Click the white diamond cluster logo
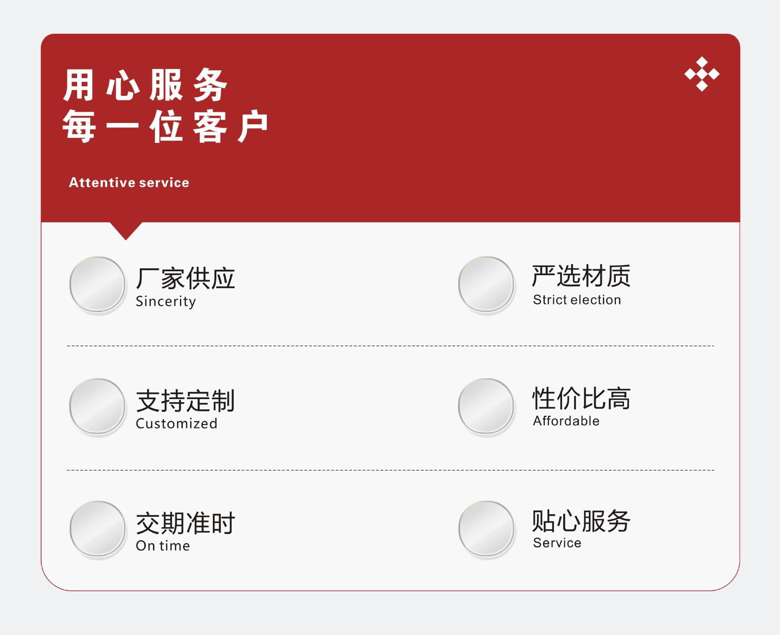Screen dimensions: 780x635 (702, 74)
